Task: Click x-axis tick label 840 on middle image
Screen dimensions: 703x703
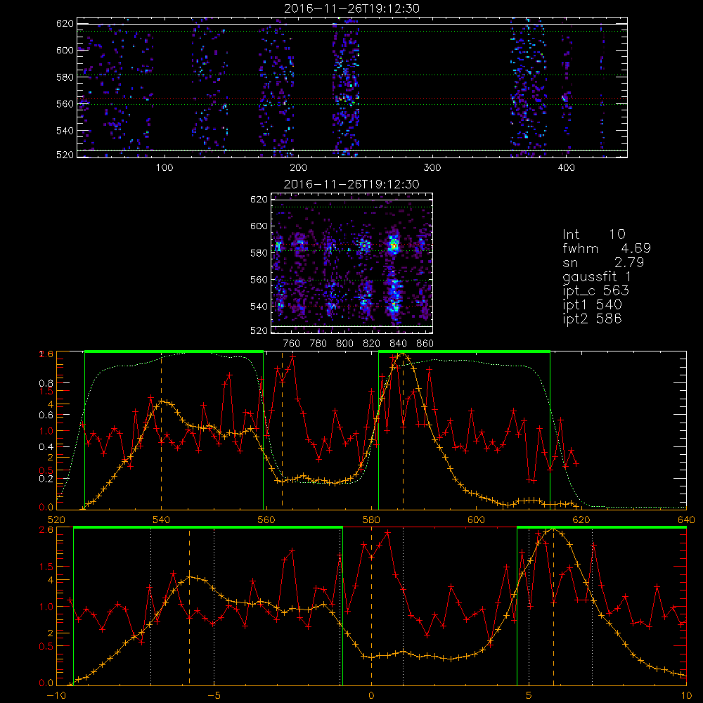Action: point(398,344)
